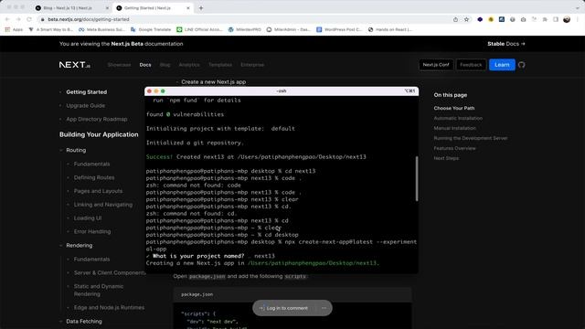Click the browser back arrow

coord(7,19)
